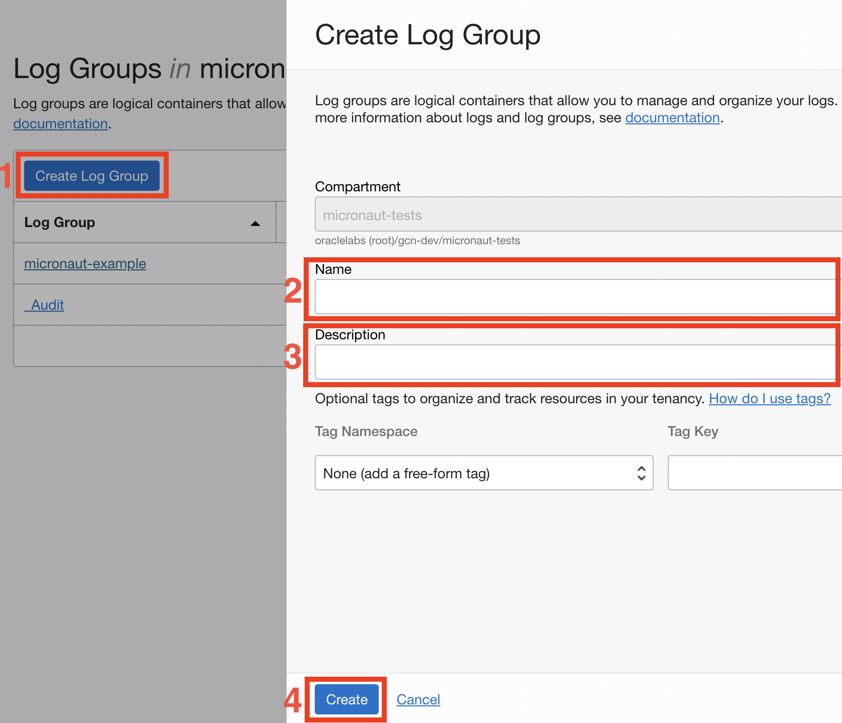Click the Create Log Group button

pos(92,176)
